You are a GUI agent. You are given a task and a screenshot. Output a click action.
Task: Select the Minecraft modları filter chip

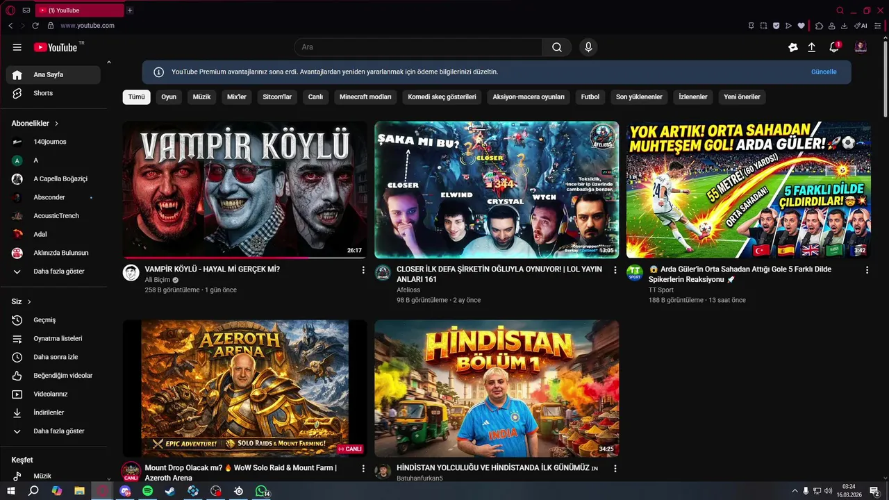click(365, 97)
